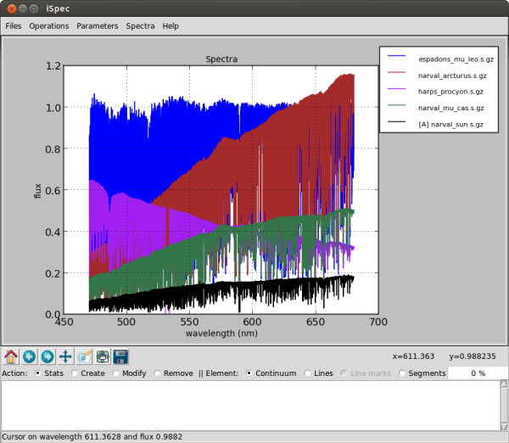Open the Operations menu
This screenshot has height=443, width=509.
coord(49,26)
